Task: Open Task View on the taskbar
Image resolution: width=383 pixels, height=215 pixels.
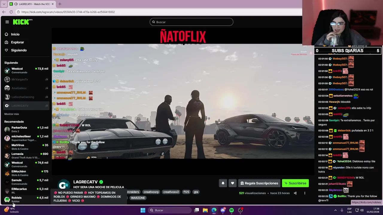Action: (x=197, y=210)
